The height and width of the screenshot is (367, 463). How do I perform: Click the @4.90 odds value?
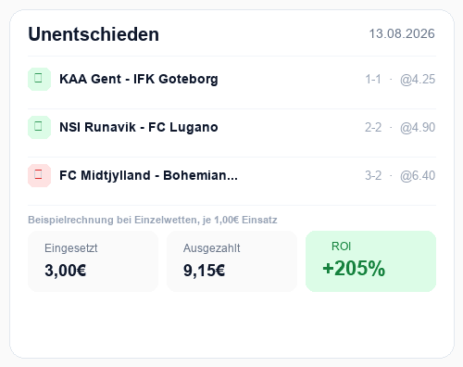418,128
